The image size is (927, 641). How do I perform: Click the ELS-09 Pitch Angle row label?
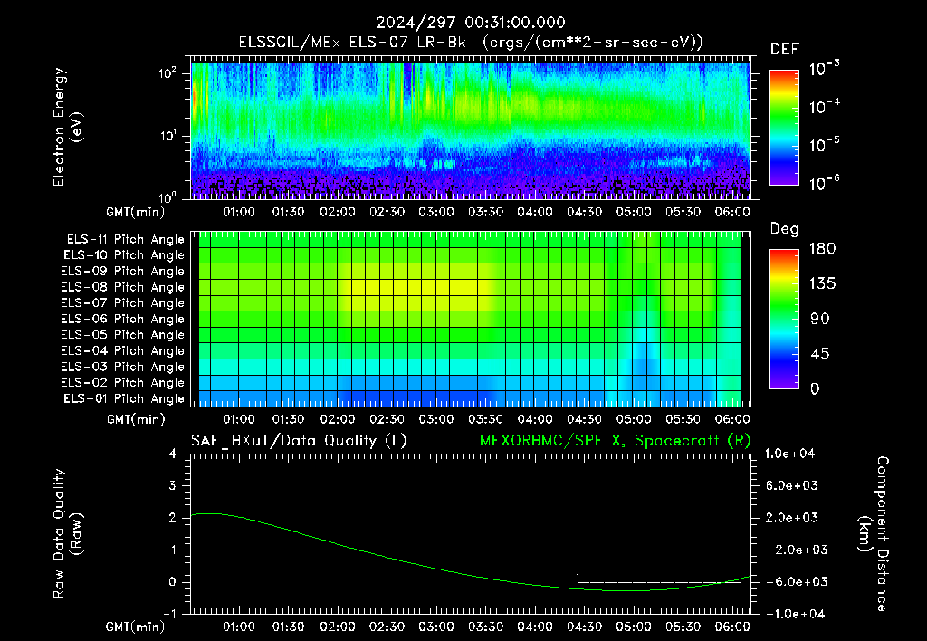coord(122,272)
